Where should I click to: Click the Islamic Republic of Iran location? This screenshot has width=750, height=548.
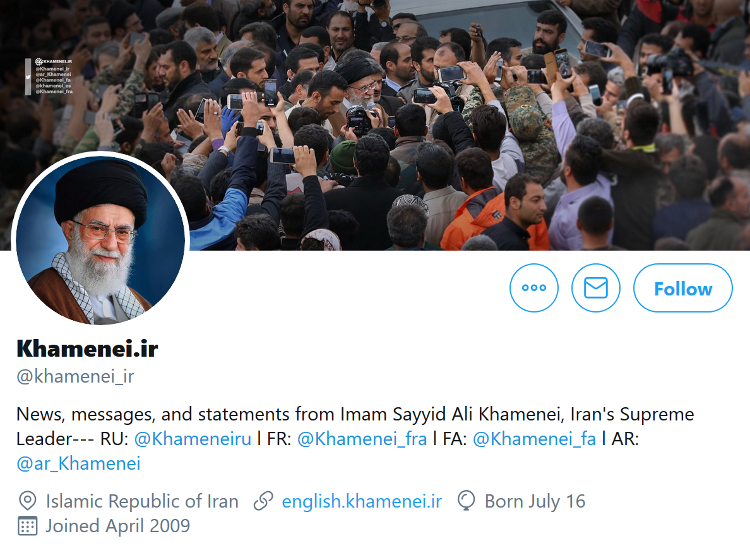142,501
